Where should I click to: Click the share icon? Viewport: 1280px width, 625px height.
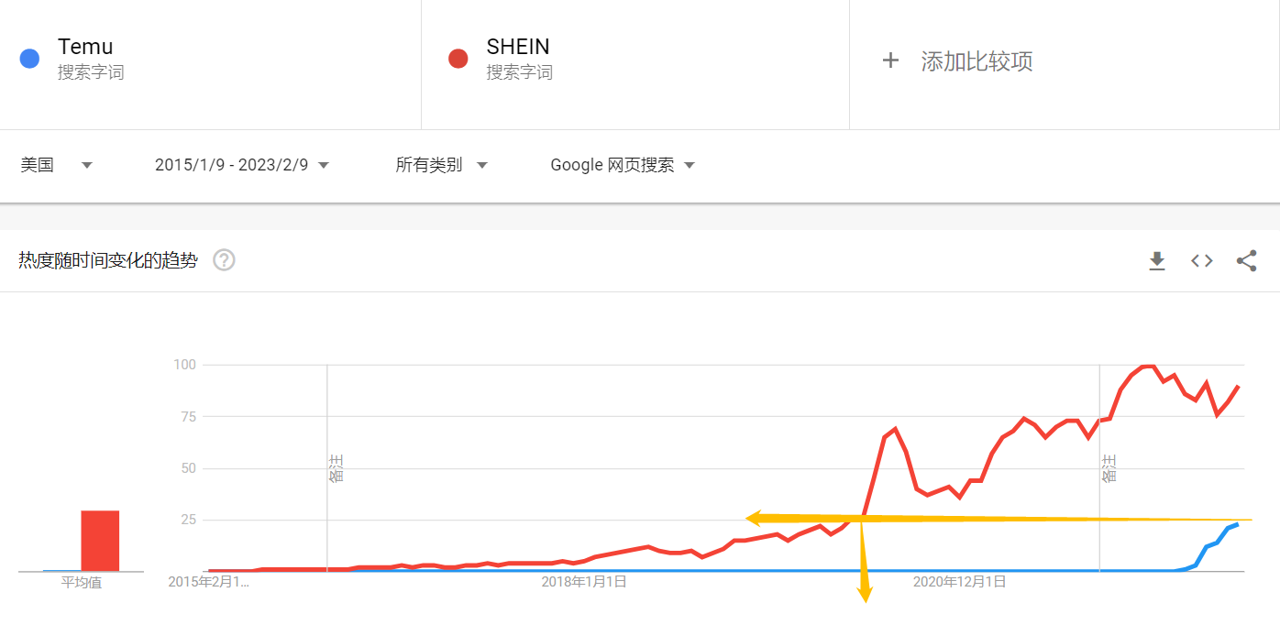pos(1246,261)
